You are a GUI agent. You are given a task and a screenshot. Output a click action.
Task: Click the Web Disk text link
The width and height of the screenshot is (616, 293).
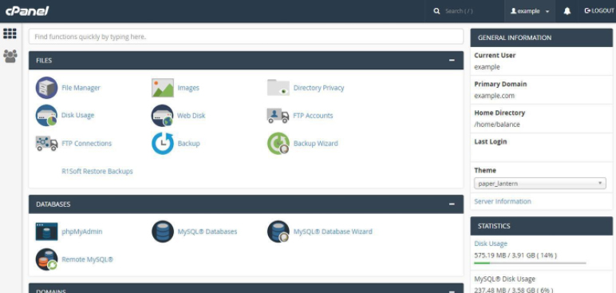(191, 116)
